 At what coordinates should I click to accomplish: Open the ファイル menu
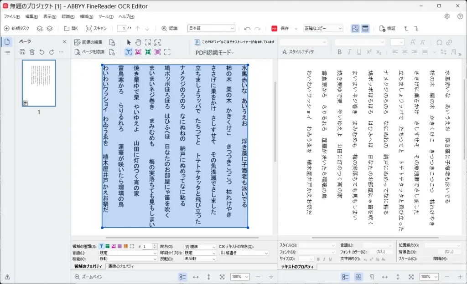[11, 17]
